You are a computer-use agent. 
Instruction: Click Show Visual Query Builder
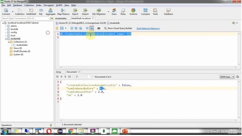point(118,28)
